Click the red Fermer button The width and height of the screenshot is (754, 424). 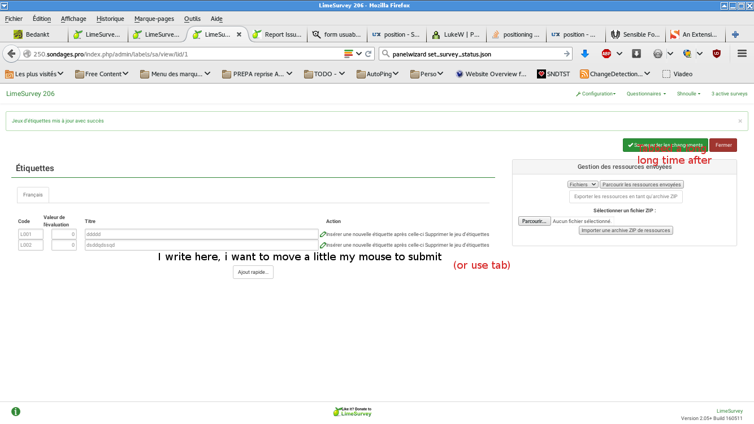(x=723, y=145)
